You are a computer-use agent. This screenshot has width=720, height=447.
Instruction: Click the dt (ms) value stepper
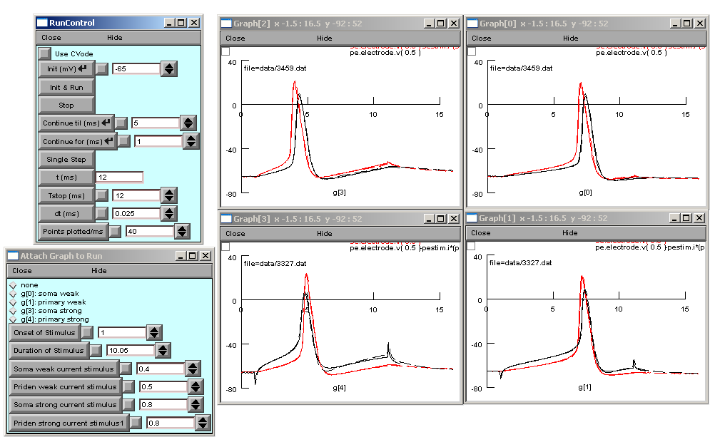[x=169, y=213]
